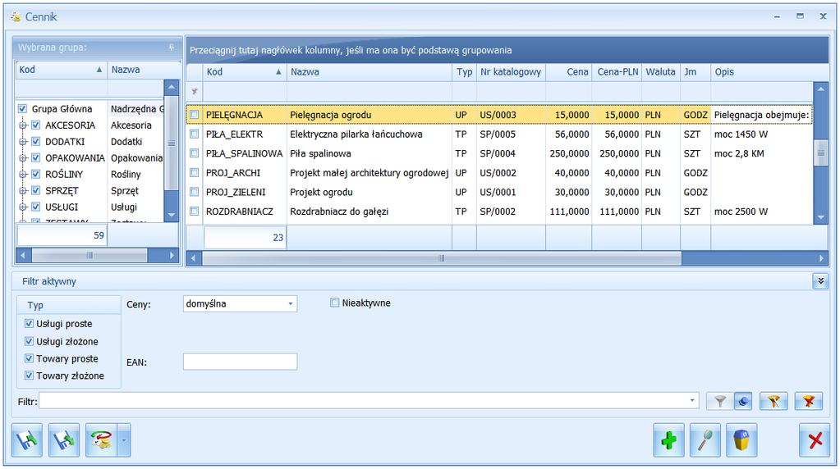Screen dimensions: 840x469
Task: Click into the EAN input field
Action: coord(240,362)
